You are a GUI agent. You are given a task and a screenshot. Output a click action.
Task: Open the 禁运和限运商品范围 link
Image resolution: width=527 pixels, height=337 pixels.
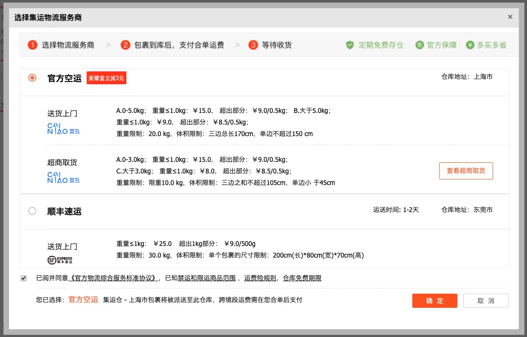click(207, 278)
